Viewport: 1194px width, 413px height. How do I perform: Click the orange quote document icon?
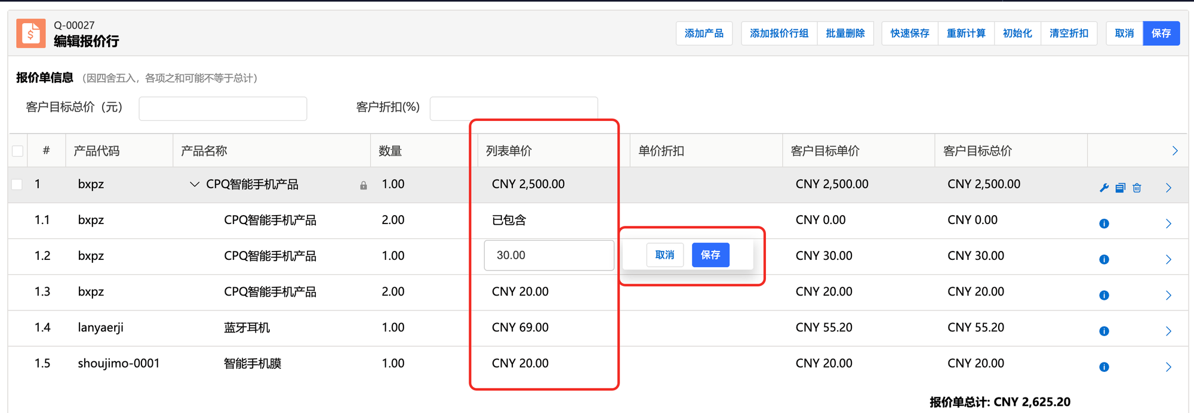31,33
